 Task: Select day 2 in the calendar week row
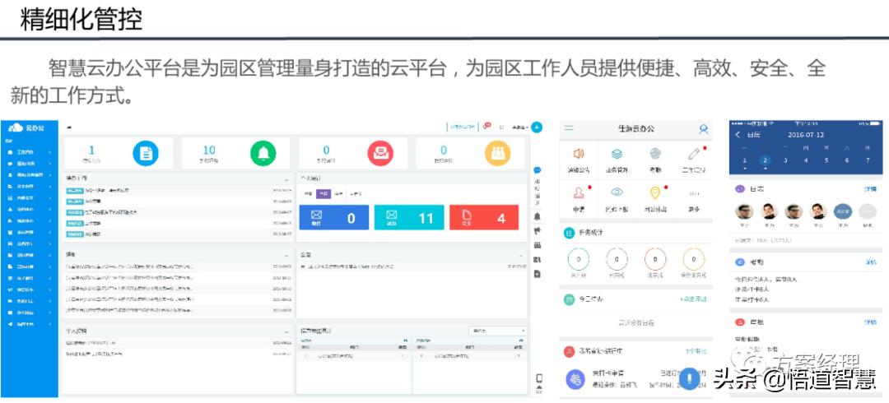pos(765,161)
